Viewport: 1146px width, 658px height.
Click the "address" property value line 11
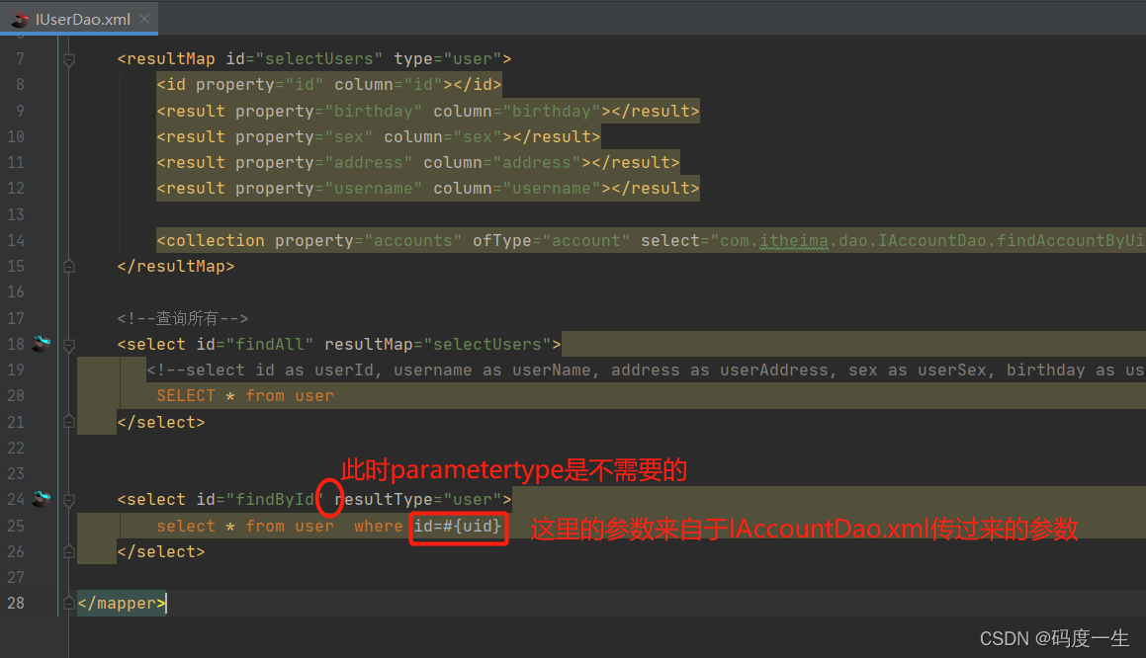click(369, 162)
